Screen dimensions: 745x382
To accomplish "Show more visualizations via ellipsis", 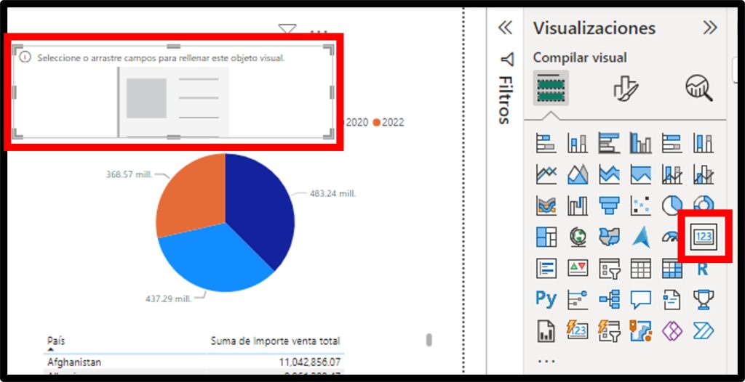I will pos(546,360).
